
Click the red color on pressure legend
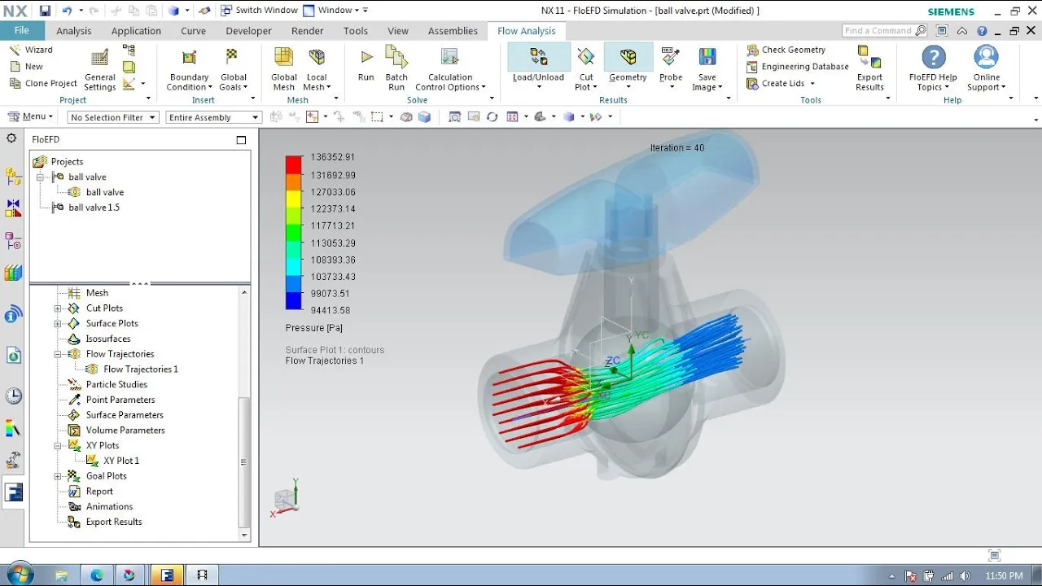point(293,165)
